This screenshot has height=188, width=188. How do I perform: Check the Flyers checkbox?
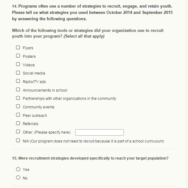coord(18,47)
